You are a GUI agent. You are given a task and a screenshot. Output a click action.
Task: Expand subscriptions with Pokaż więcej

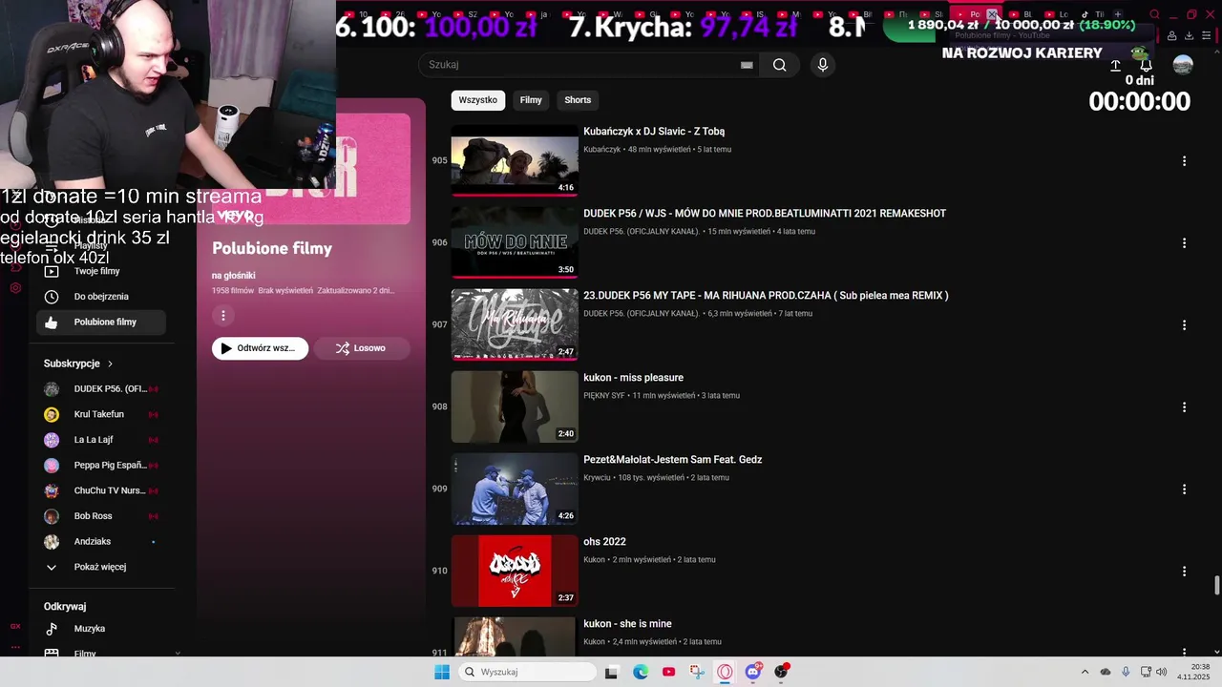coord(100,567)
